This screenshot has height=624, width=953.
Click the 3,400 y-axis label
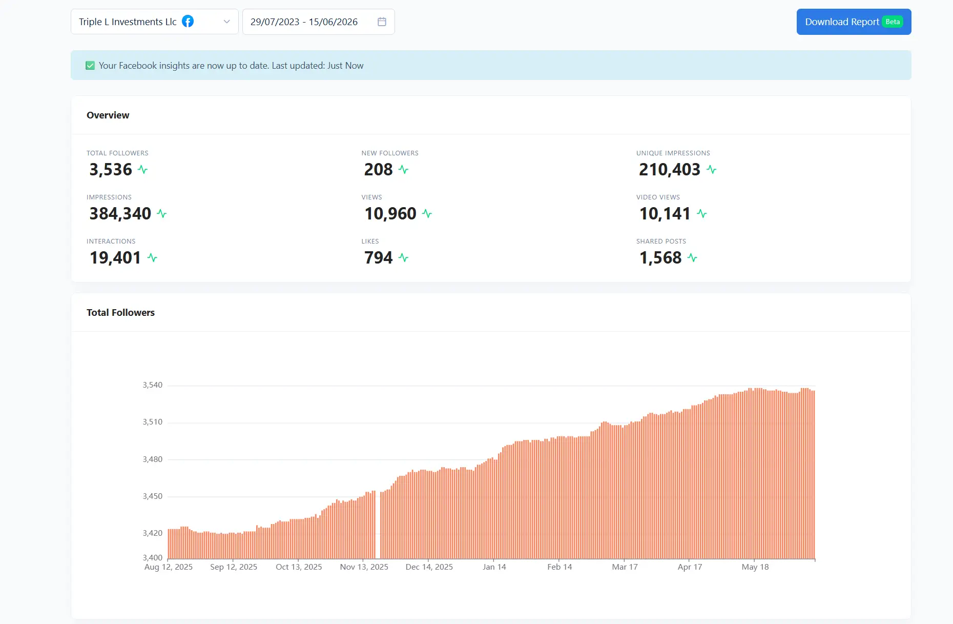pyautogui.click(x=153, y=558)
